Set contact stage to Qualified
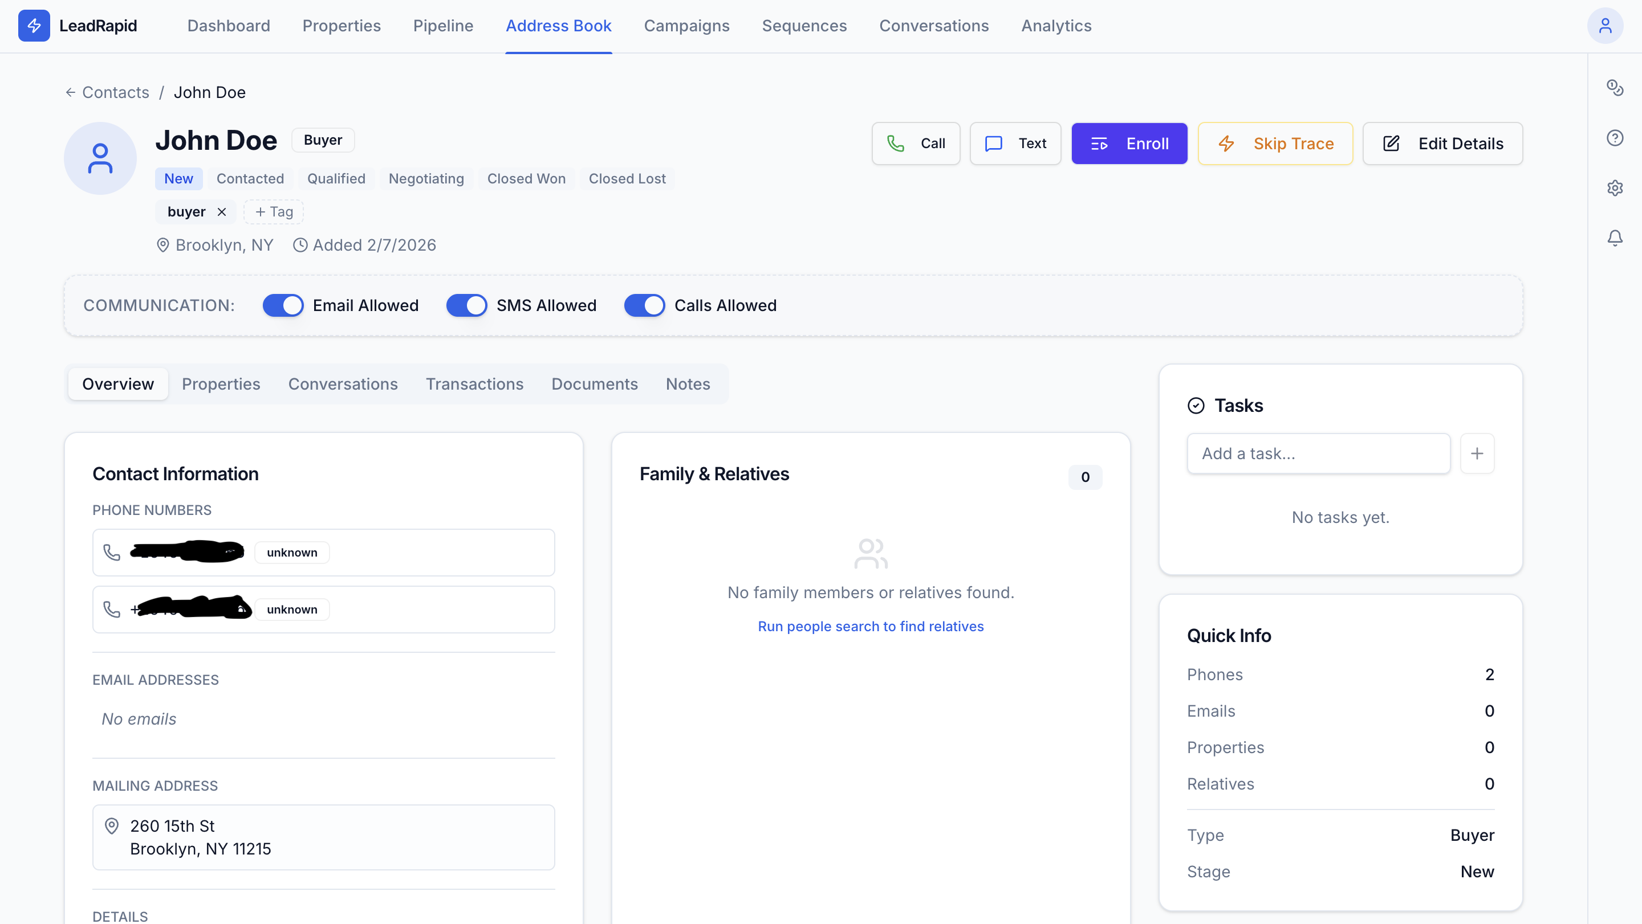The height and width of the screenshot is (924, 1642). point(336,178)
